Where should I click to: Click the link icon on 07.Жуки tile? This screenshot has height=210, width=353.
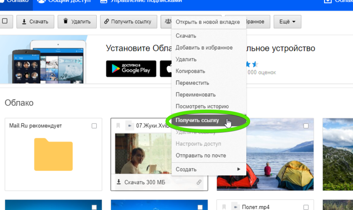pyautogui.click(x=199, y=182)
